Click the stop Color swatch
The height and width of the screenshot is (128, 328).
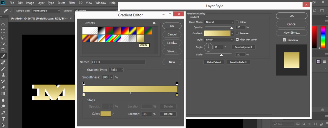105,114
